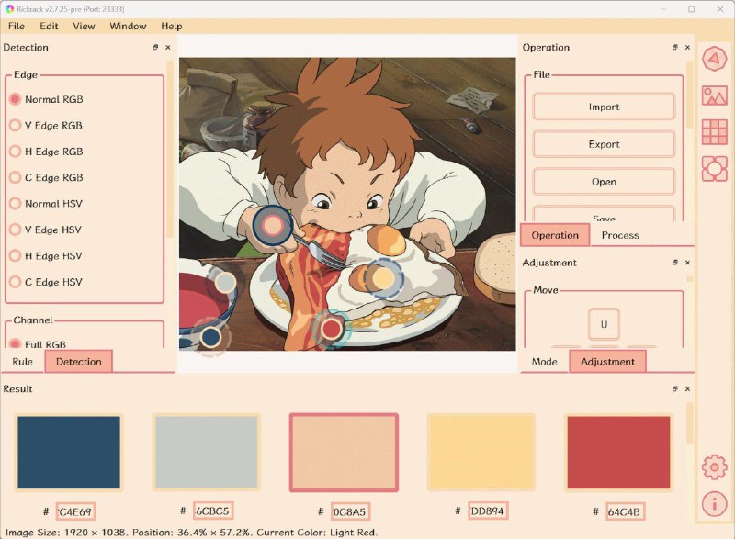Switch to the Detection tab

(78, 362)
